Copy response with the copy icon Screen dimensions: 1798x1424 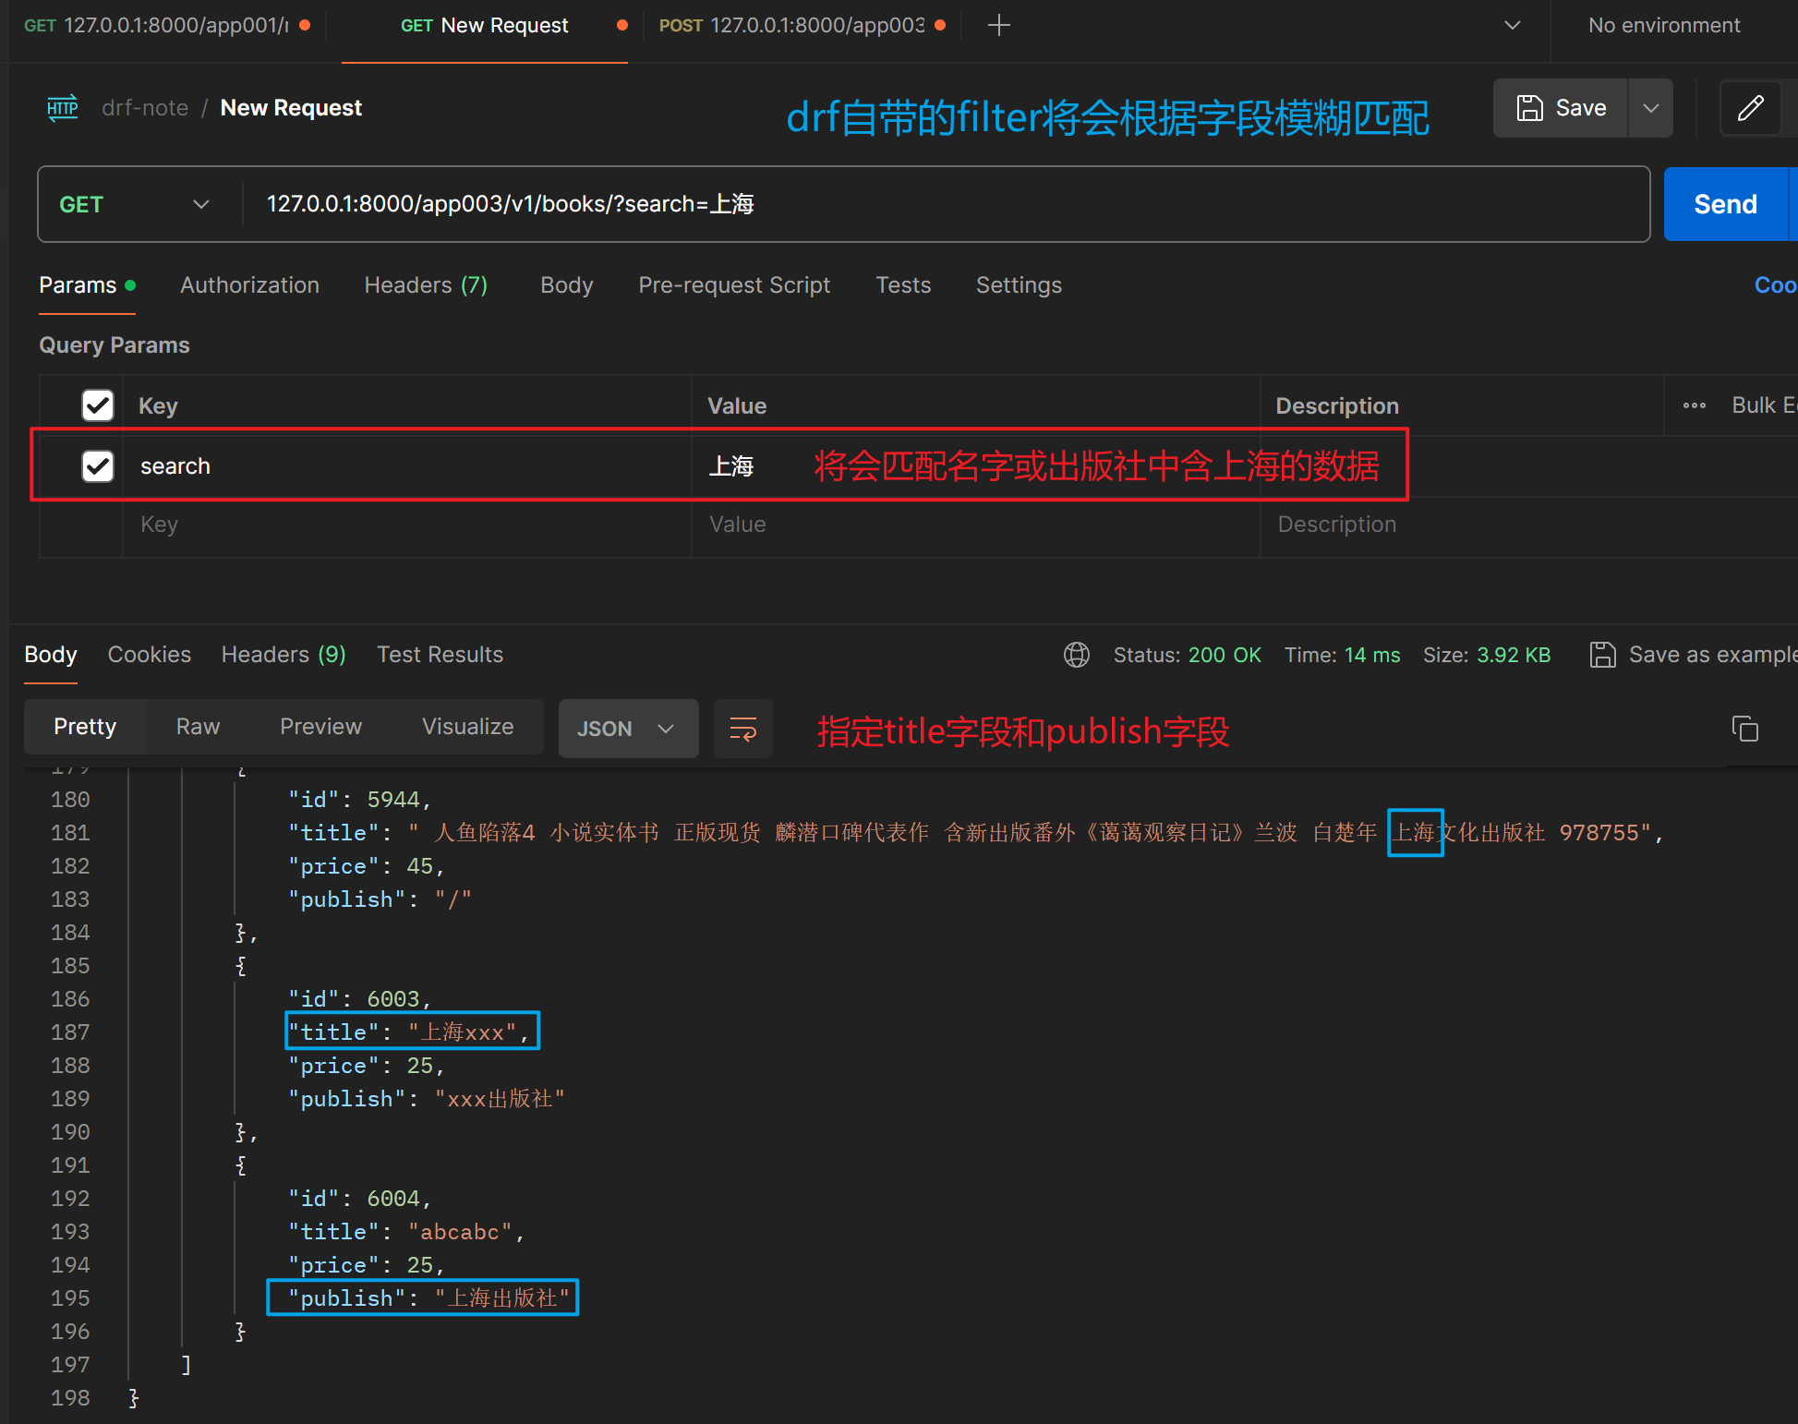pyautogui.click(x=1744, y=729)
